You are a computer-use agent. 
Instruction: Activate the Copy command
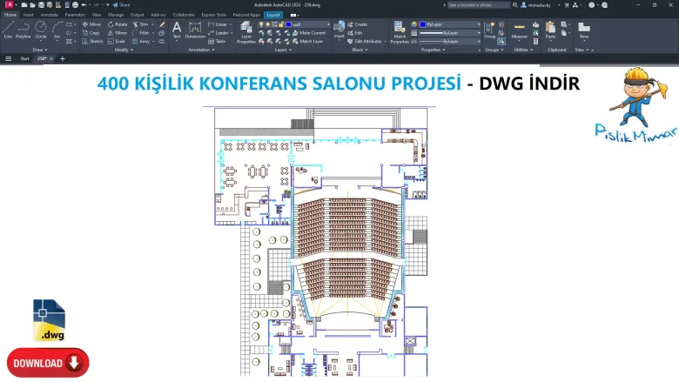(91, 33)
